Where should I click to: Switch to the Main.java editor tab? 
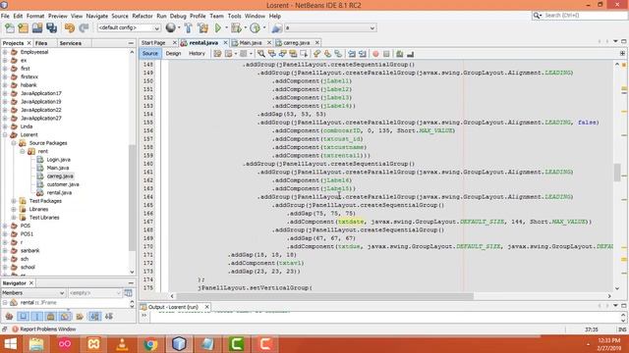pos(251,42)
